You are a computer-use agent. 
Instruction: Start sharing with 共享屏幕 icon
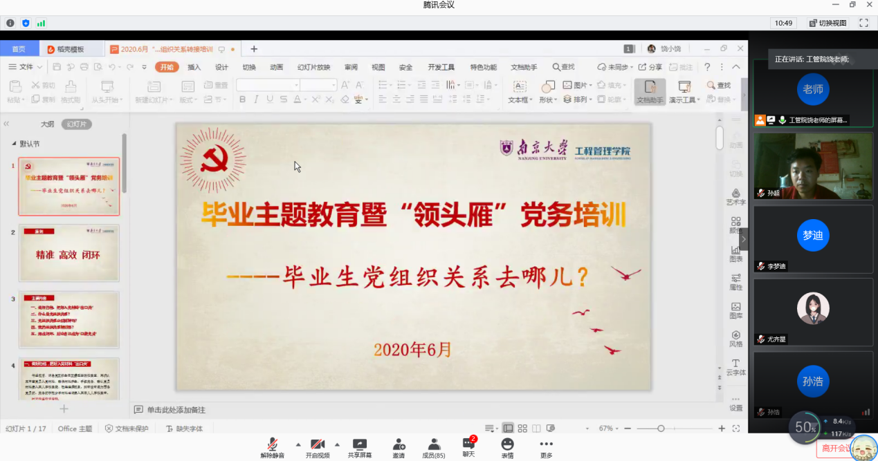pos(359,444)
